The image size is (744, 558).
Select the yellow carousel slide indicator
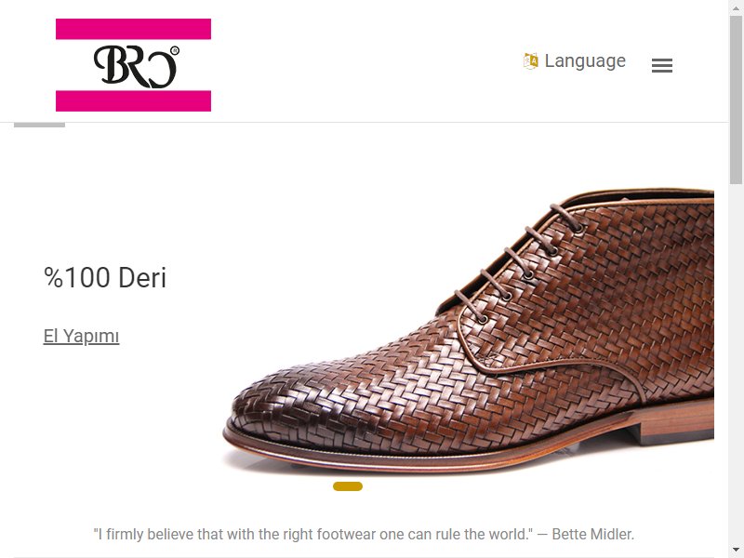(x=348, y=486)
